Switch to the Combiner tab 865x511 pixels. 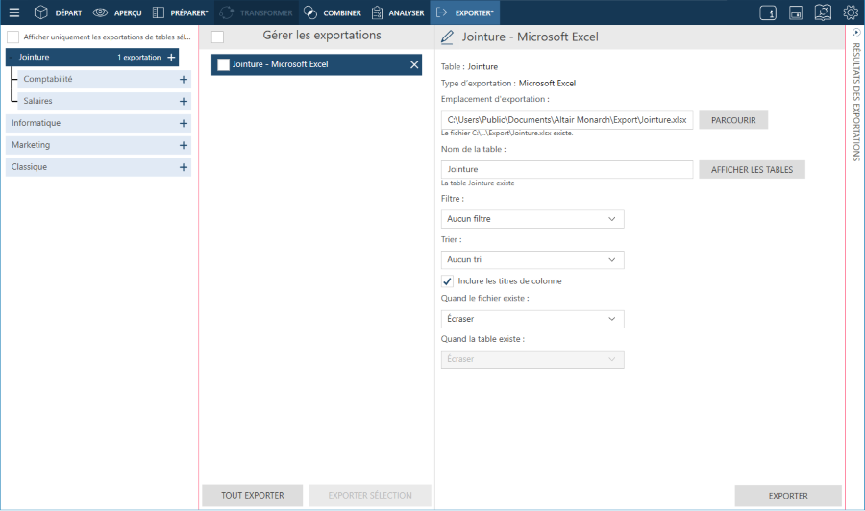point(334,12)
